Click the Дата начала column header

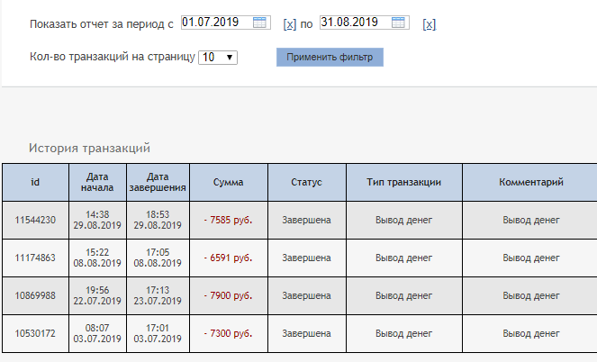pos(97,182)
